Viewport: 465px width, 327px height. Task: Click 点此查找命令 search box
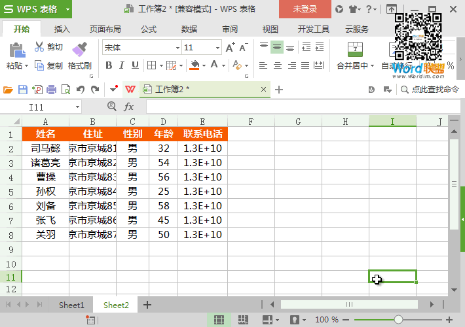click(430, 90)
